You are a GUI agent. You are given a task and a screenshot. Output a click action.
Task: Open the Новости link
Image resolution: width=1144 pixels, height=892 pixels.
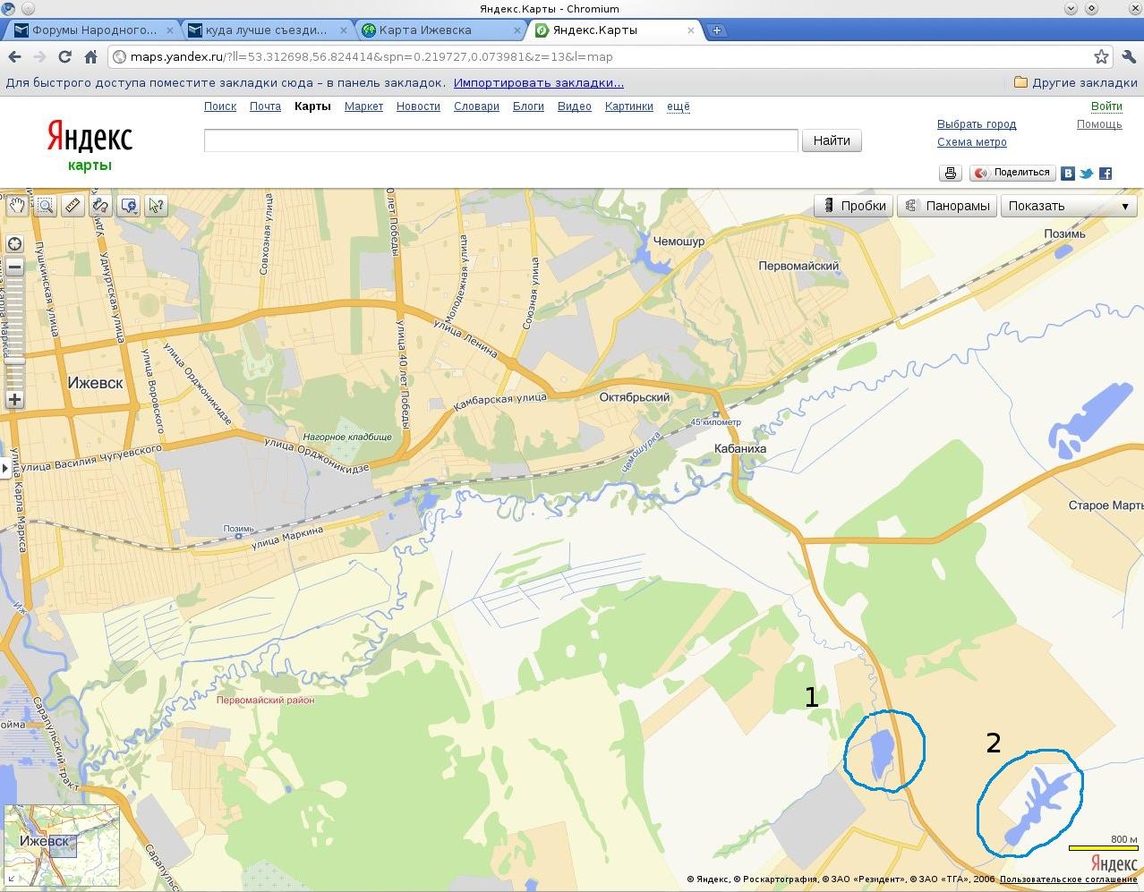[x=418, y=106]
